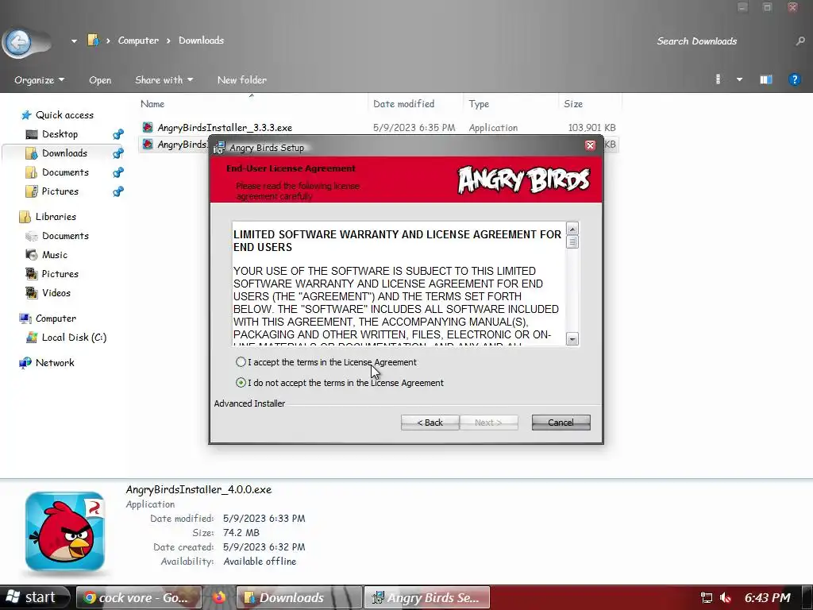Open Help with the blue question icon
Image resolution: width=813 pixels, height=610 pixels.
(794, 79)
